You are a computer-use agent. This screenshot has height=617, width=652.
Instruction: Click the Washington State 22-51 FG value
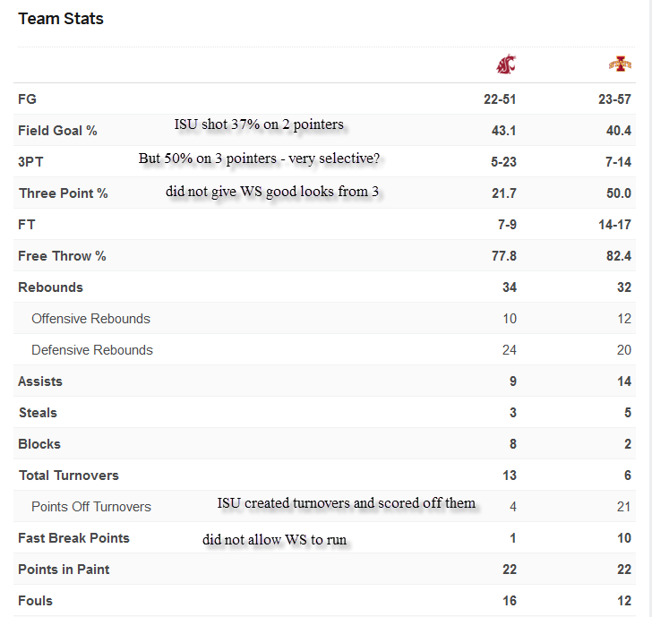[x=500, y=99]
